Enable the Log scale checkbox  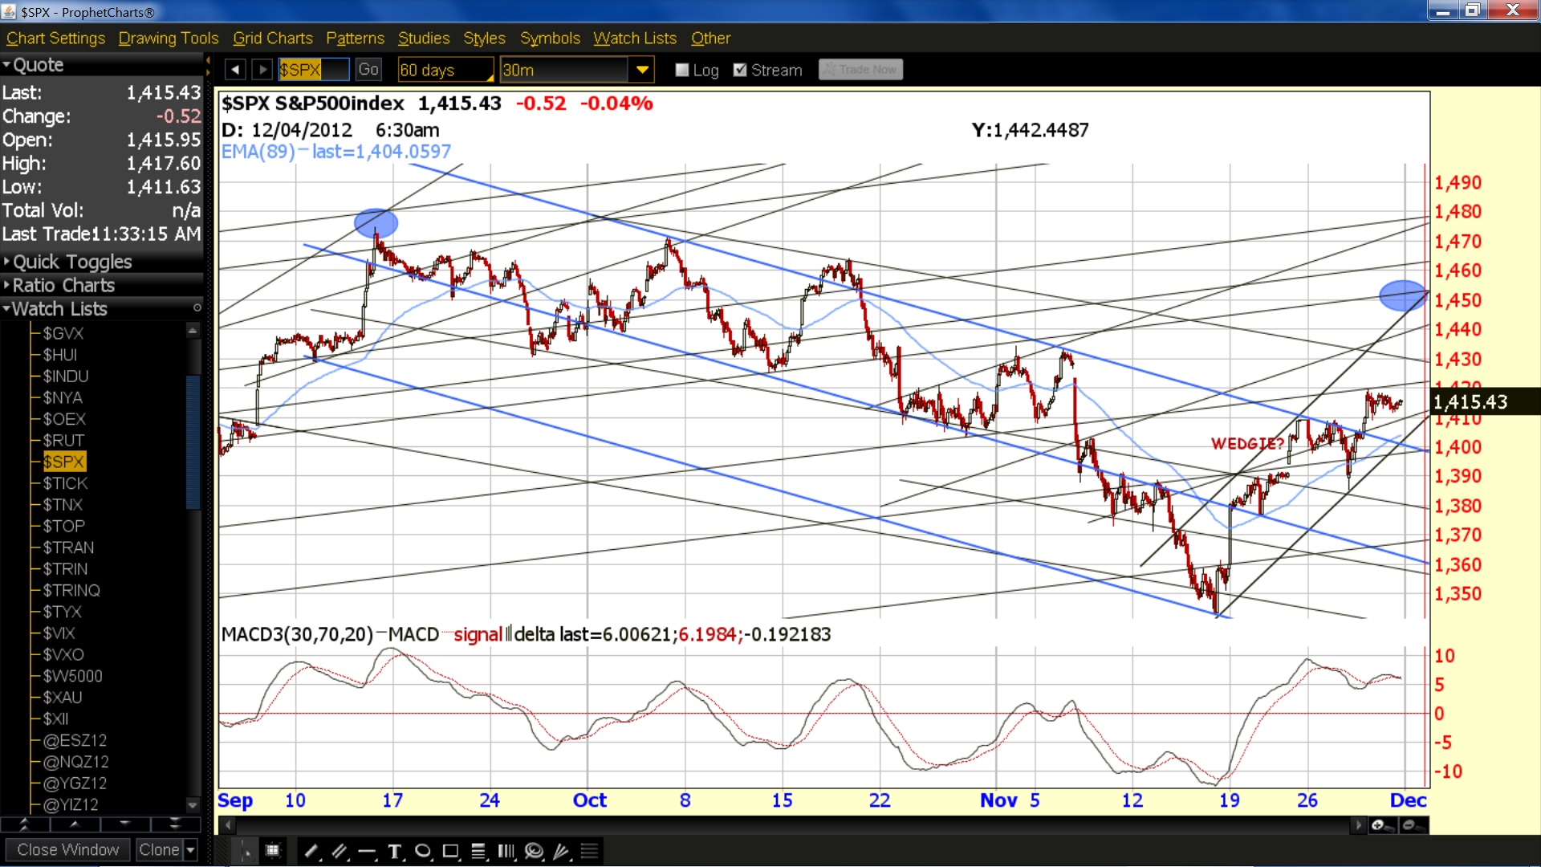682,70
